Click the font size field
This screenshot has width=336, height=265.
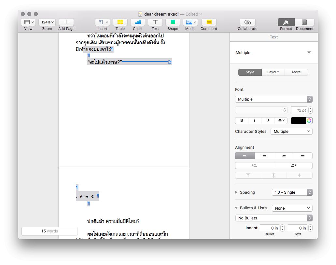(299, 110)
